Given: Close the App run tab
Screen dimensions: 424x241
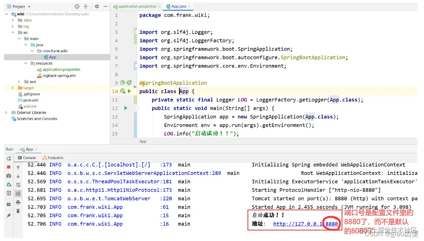Looking at the screenshot, I should [x=36, y=149].
